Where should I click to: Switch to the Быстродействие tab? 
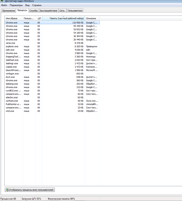click(x=49, y=11)
